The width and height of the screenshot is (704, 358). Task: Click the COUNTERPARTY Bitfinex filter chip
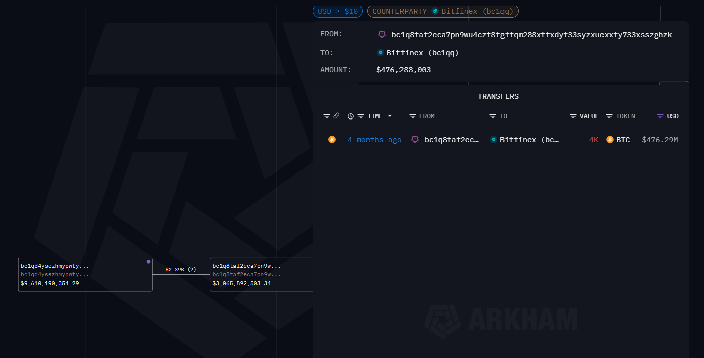pos(443,11)
